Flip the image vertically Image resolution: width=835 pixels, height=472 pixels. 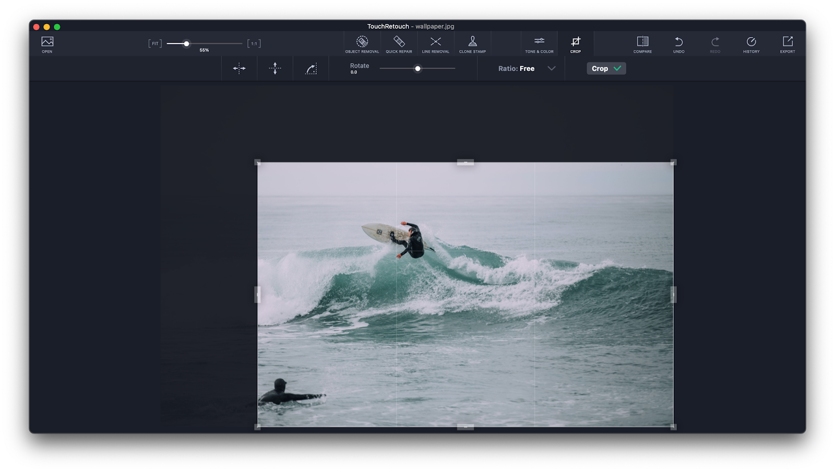pos(275,68)
